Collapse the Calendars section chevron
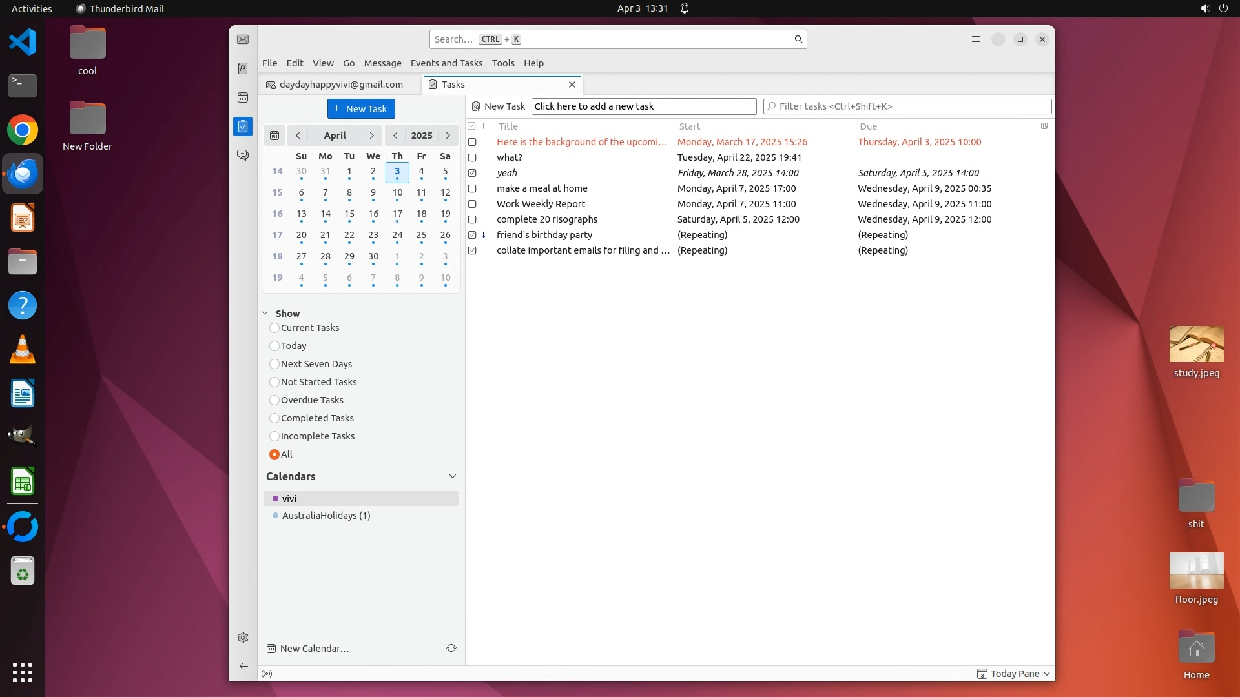1240x697 pixels. click(453, 476)
